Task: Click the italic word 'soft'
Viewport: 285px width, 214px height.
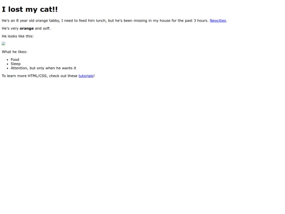Action: pyautogui.click(x=46, y=29)
